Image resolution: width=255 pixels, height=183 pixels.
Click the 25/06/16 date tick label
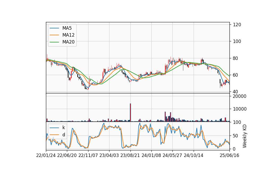point(229,156)
